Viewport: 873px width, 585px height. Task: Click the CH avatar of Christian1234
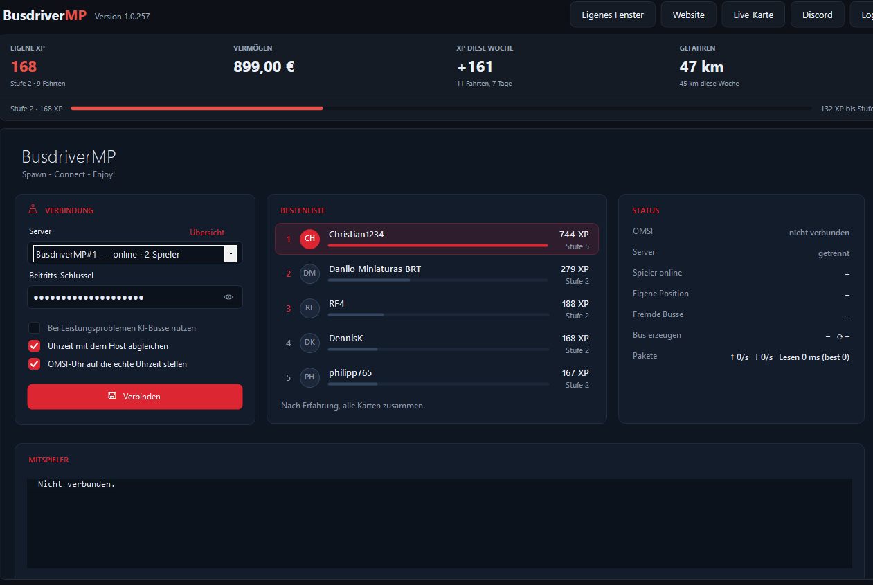(309, 238)
